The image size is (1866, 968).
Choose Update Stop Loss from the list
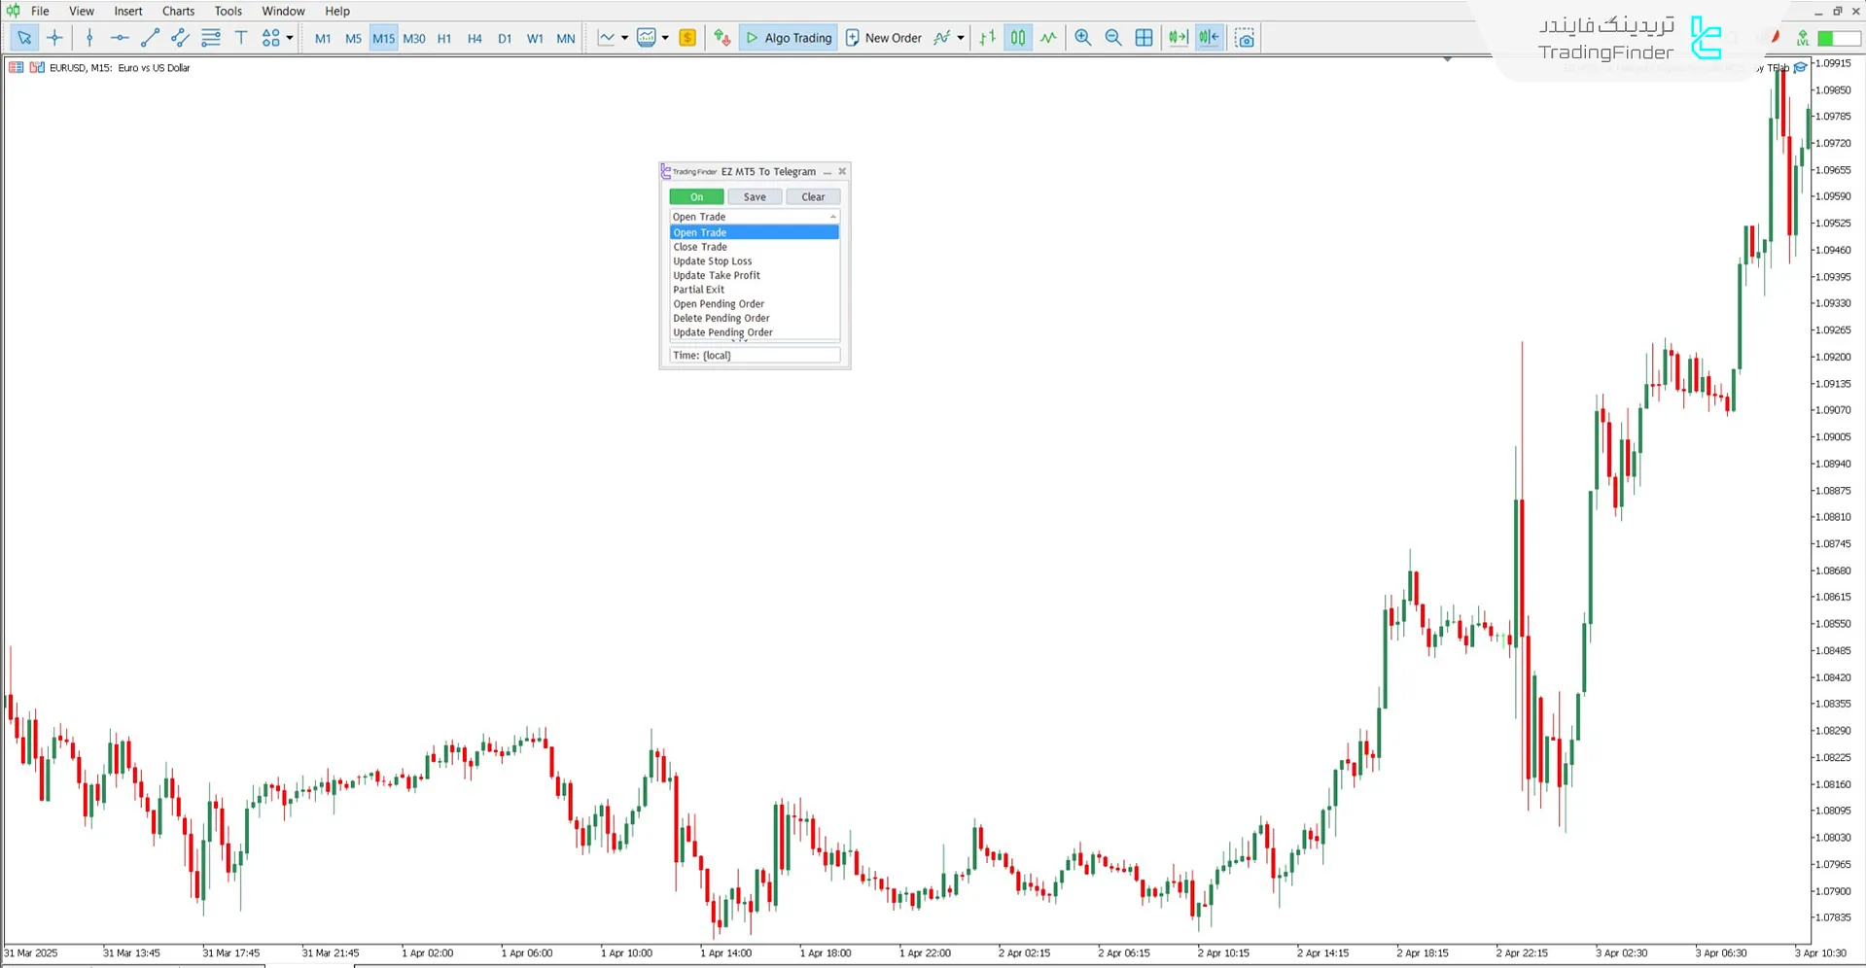coord(713,261)
